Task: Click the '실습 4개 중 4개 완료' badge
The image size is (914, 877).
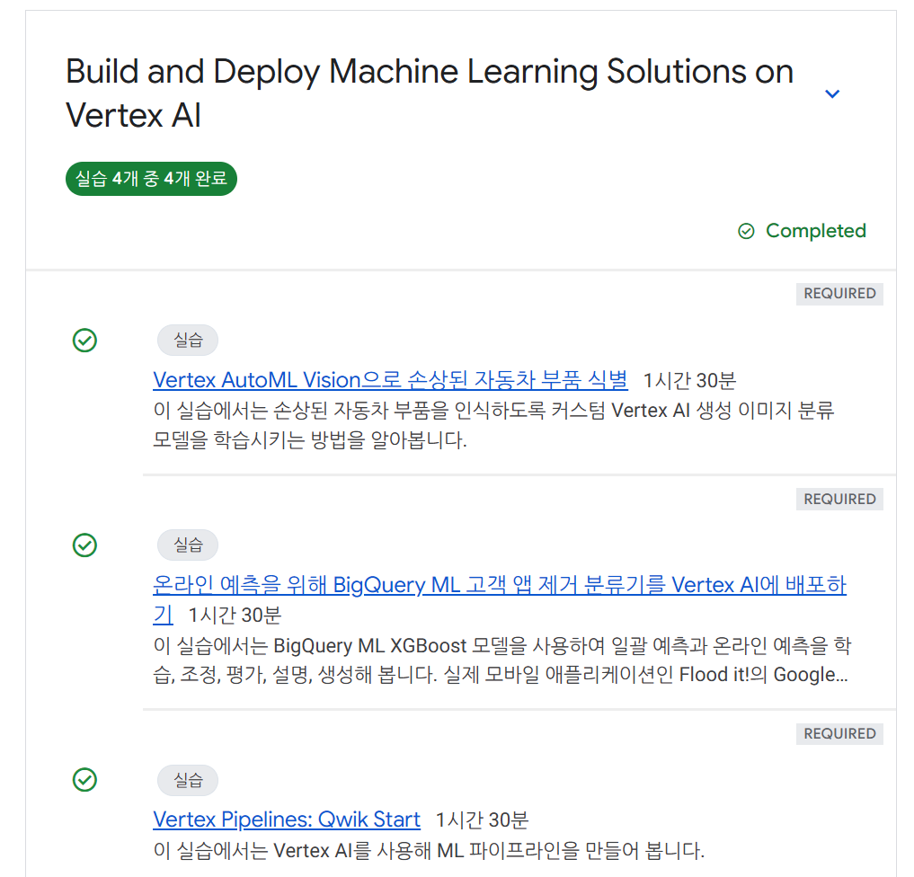Action: click(151, 179)
